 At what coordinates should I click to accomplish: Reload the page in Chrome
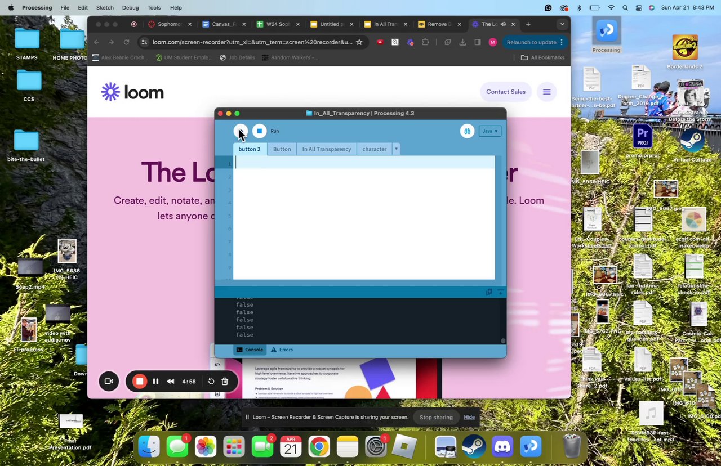pyautogui.click(x=126, y=42)
